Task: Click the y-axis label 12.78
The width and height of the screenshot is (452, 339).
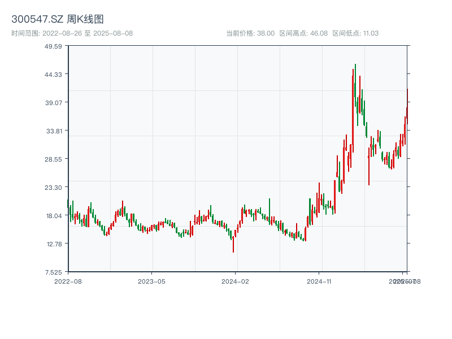Action: 54,244
